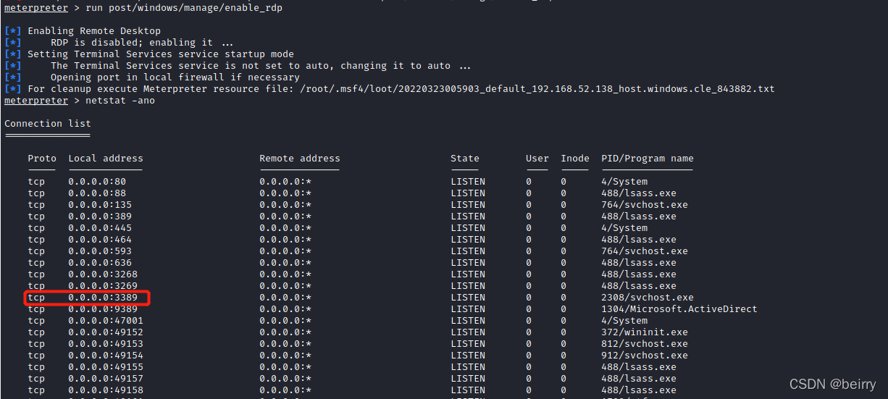This screenshot has height=399, width=888.
Task: Click the 'Remote address' column header
Action: (x=300, y=158)
